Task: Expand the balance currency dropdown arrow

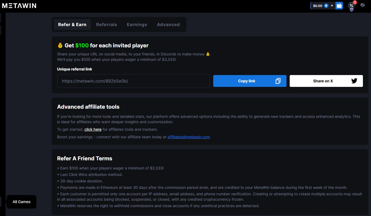Action: click(x=332, y=6)
